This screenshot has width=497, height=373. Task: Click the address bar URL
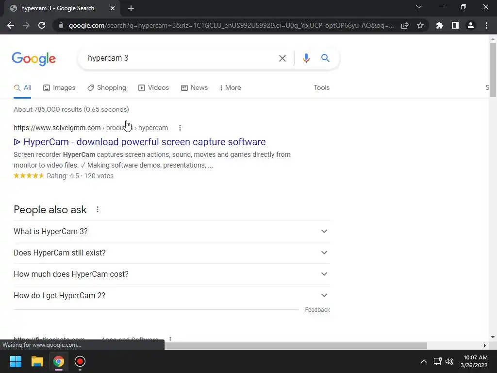pos(231,25)
